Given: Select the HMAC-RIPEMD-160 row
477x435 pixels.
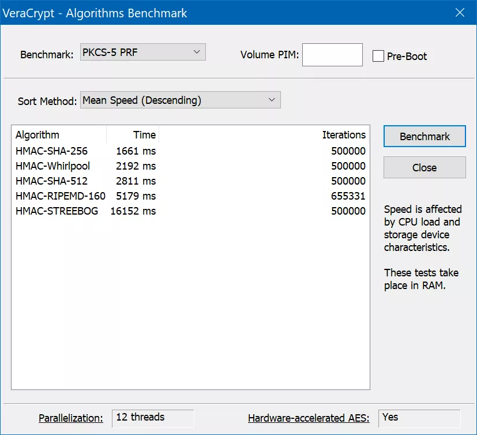Looking at the screenshot, I should pos(190,196).
